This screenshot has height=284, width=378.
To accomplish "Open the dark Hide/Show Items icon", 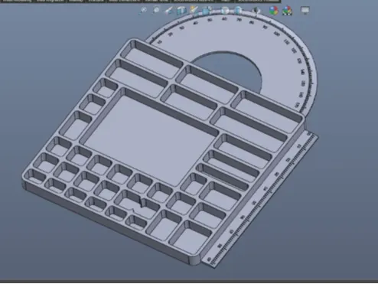I will (x=256, y=11).
